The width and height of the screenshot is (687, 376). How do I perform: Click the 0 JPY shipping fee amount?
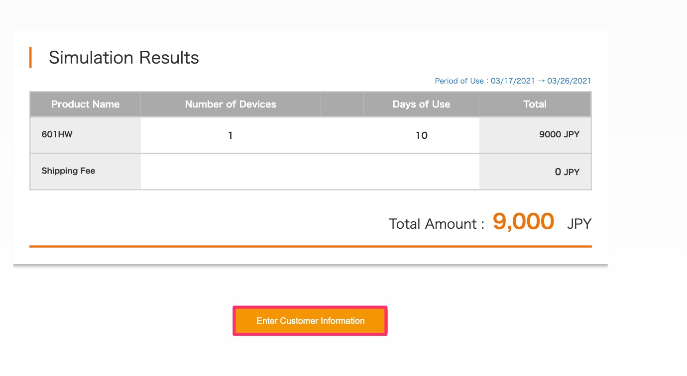coord(567,172)
